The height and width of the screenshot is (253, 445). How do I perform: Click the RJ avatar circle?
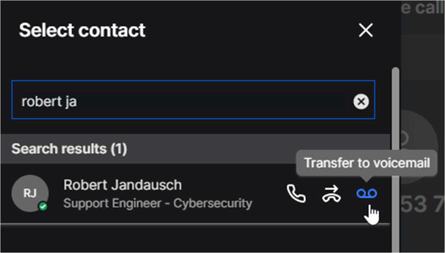(30, 193)
